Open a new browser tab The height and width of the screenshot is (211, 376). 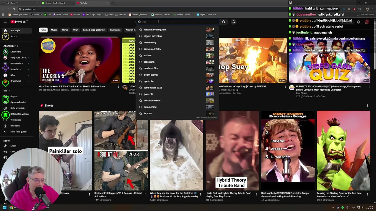coord(113,3)
